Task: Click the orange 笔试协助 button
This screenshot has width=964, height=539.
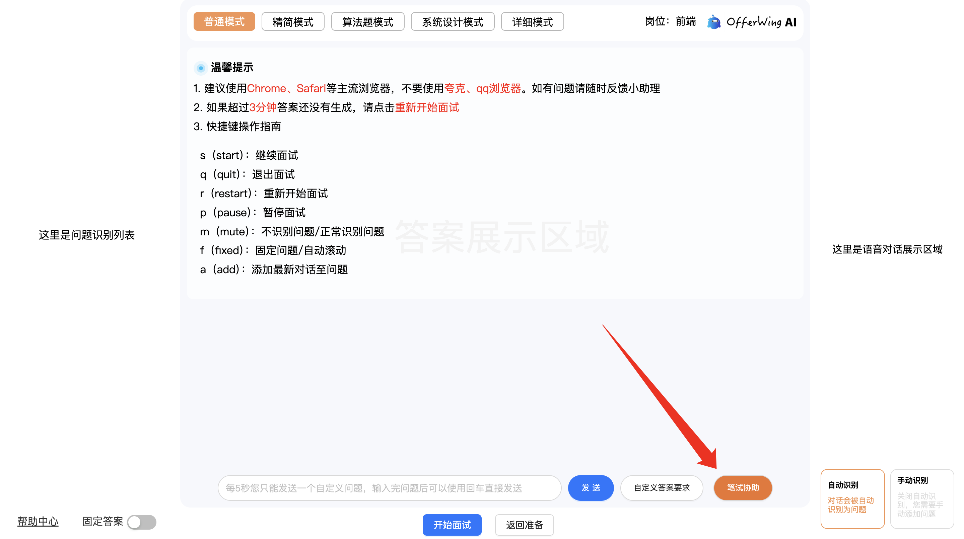Action: coord(743,488)
